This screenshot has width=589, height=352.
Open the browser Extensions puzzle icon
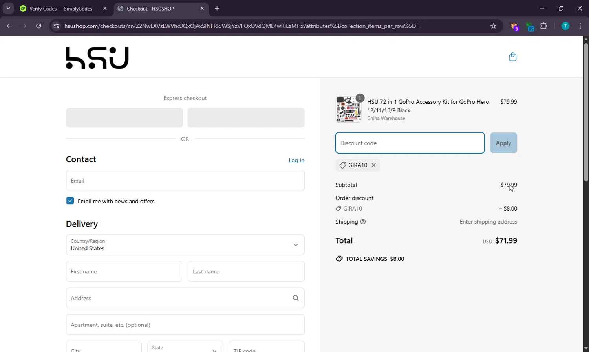[x=544, y=26]
